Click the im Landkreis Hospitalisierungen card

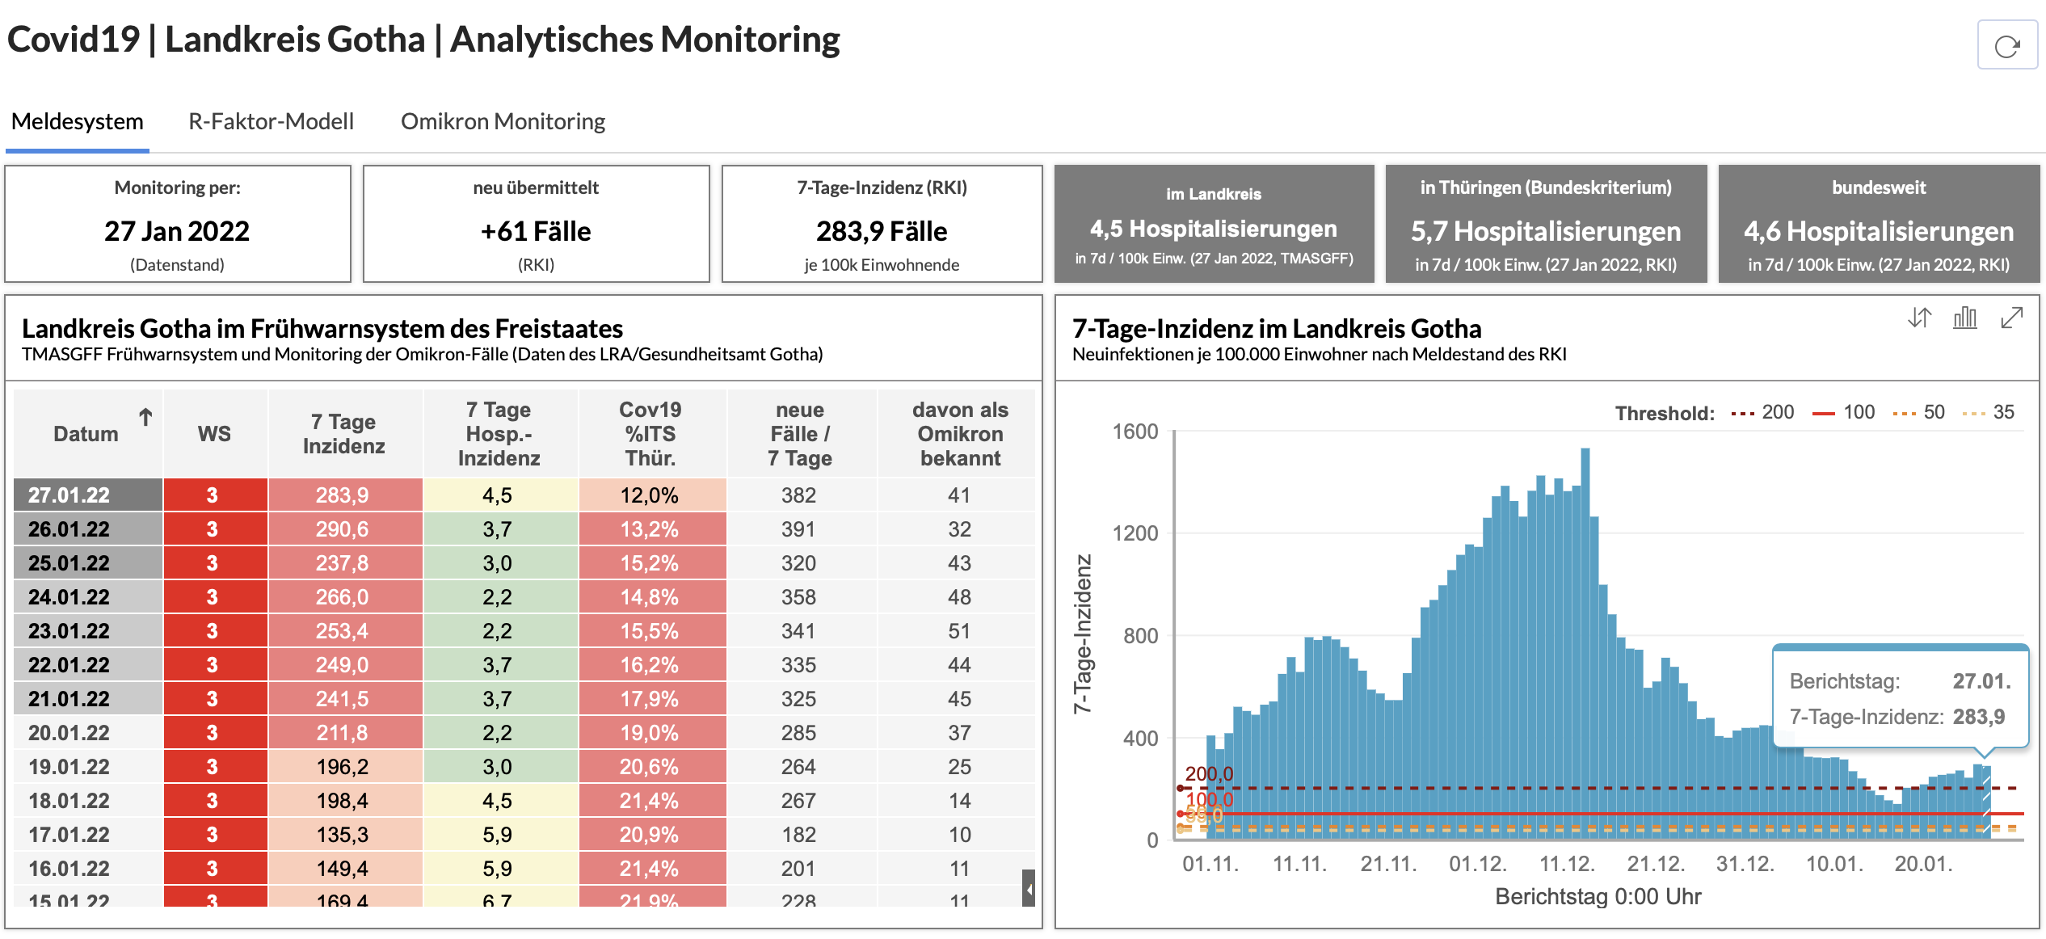[x=1214, y=224]
